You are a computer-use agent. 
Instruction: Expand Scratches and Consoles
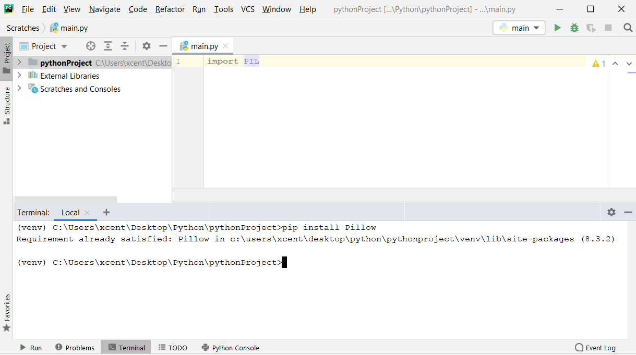19,89
